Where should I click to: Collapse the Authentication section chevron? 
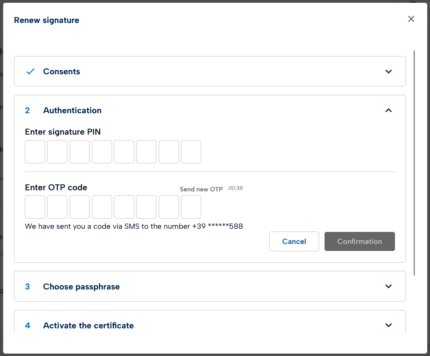388,110
